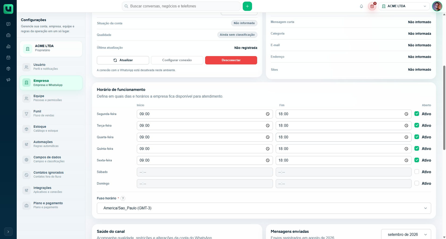
Task: Open time picker for Quinta-feira start time
Action: pyautogui.click(x=268, y=149)
